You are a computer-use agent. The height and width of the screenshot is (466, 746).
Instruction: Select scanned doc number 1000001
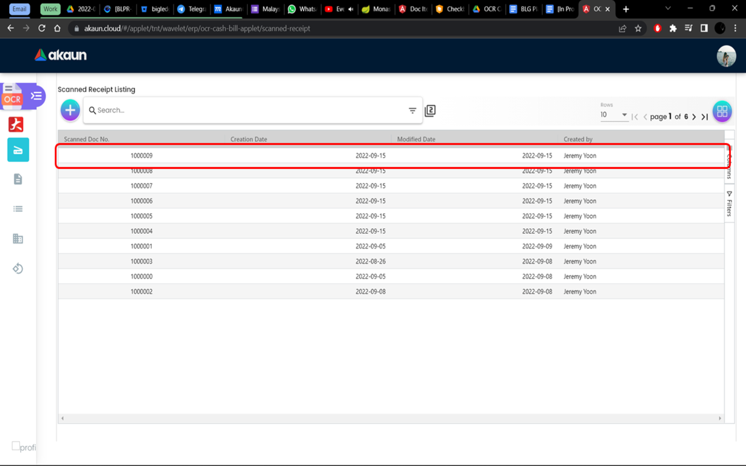coord(141,246)
